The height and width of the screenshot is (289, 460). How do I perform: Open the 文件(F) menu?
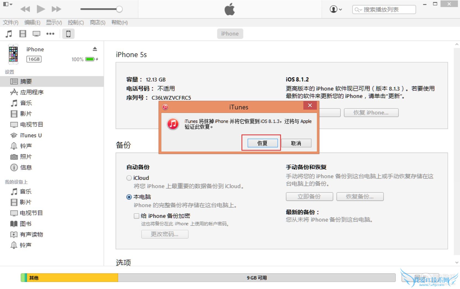coord(10,23)
